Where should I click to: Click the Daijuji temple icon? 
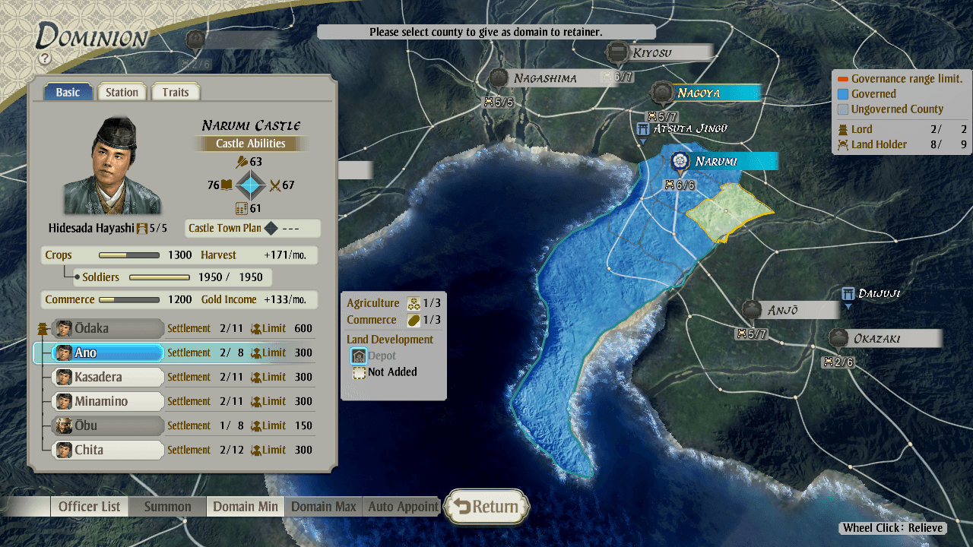(x=848, y=294)
